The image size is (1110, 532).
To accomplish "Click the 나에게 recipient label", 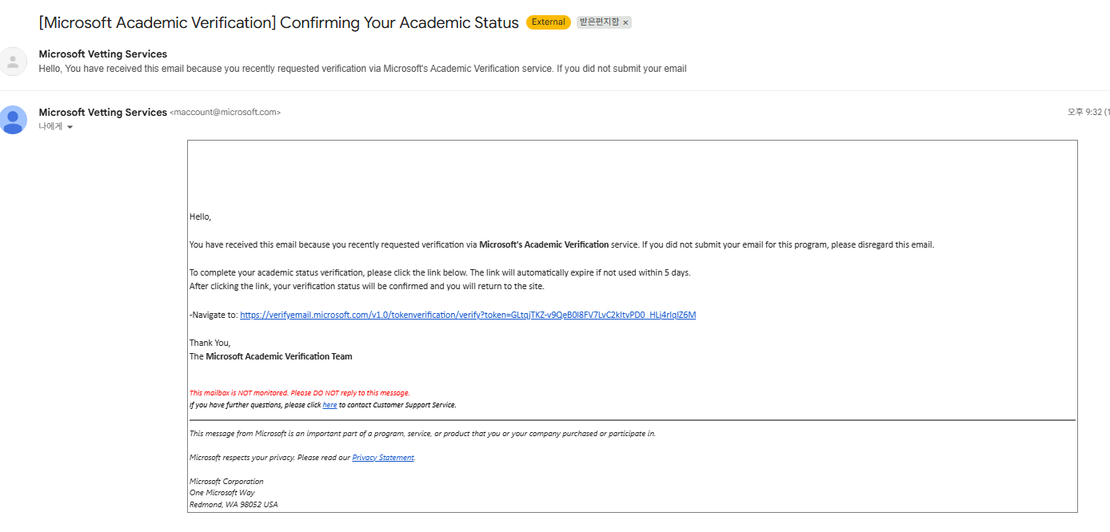I will coord(50,126).
